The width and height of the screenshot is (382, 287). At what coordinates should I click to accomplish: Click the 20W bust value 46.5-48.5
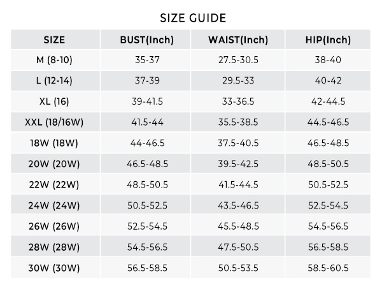coord(148,164)
